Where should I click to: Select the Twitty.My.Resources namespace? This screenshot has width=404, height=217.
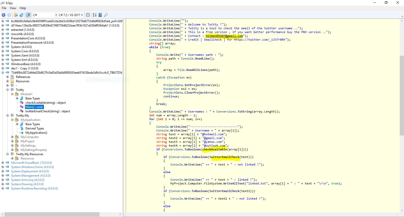point(30,154)
